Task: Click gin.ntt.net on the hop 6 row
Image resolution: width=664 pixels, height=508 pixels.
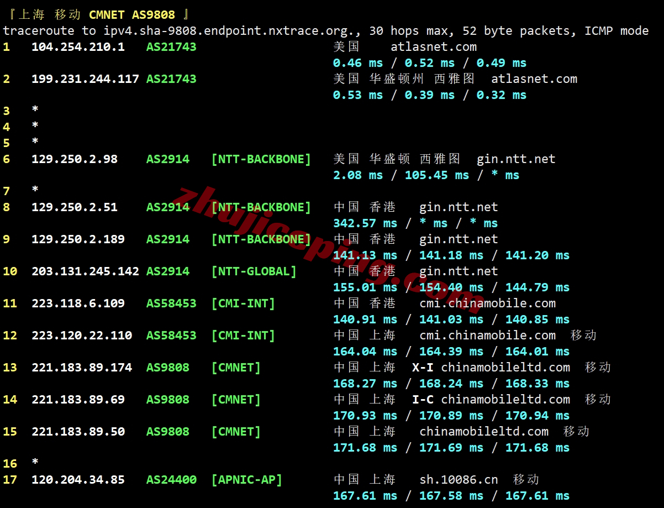Action: (x=516, y=159)
